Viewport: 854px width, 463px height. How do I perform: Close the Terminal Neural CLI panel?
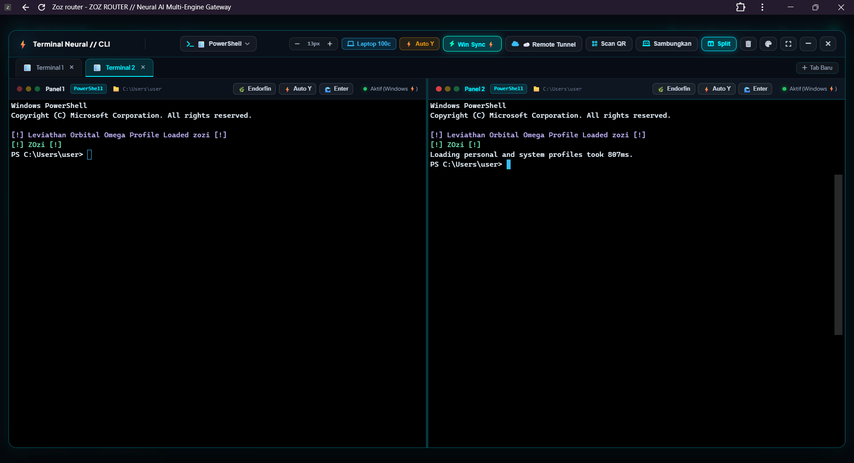pyautogui.click(x=828, y=44)
